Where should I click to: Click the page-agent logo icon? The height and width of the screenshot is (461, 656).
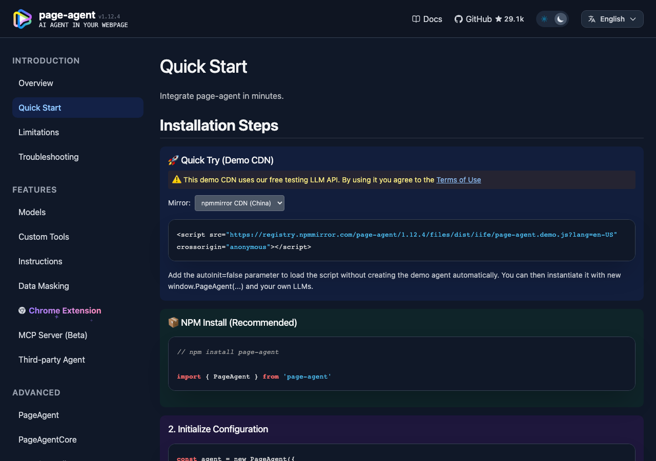23,19
